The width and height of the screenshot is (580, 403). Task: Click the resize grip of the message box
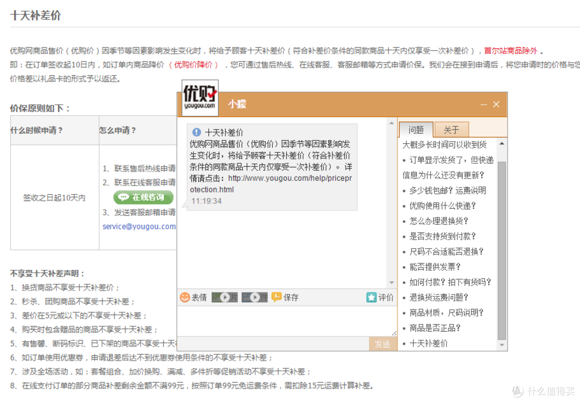tap(394, 333)
